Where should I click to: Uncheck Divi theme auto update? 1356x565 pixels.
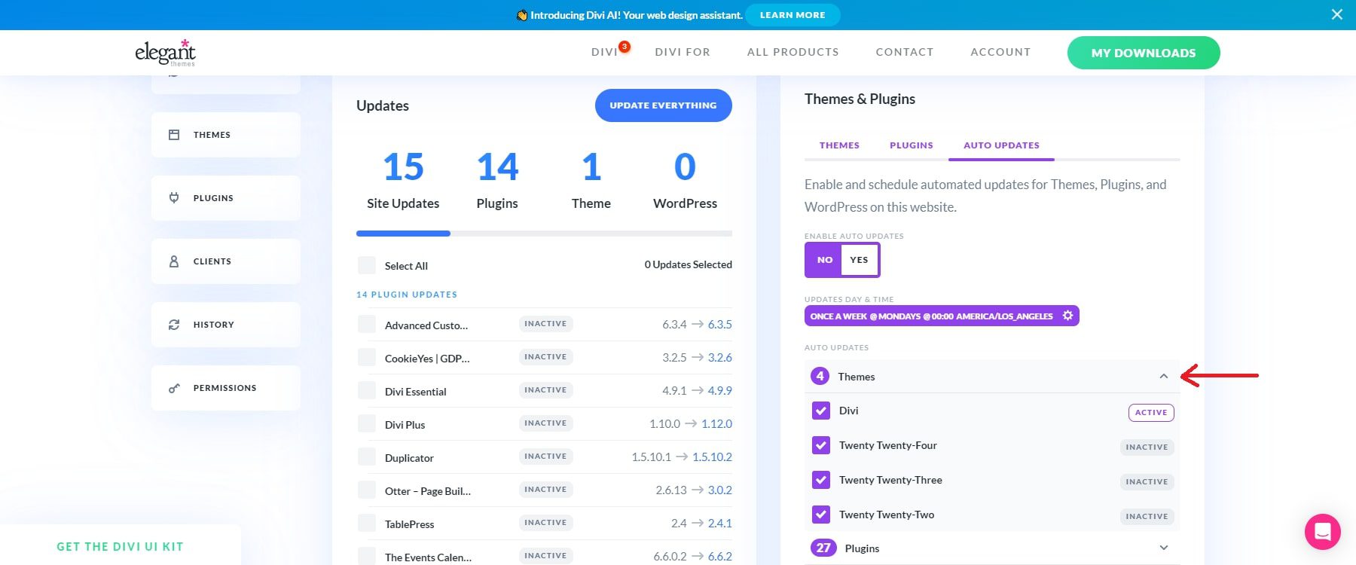click(x=821, y=411)
